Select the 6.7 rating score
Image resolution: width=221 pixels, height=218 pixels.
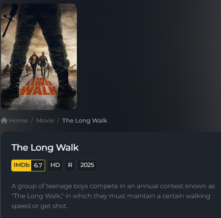(38, 166)
